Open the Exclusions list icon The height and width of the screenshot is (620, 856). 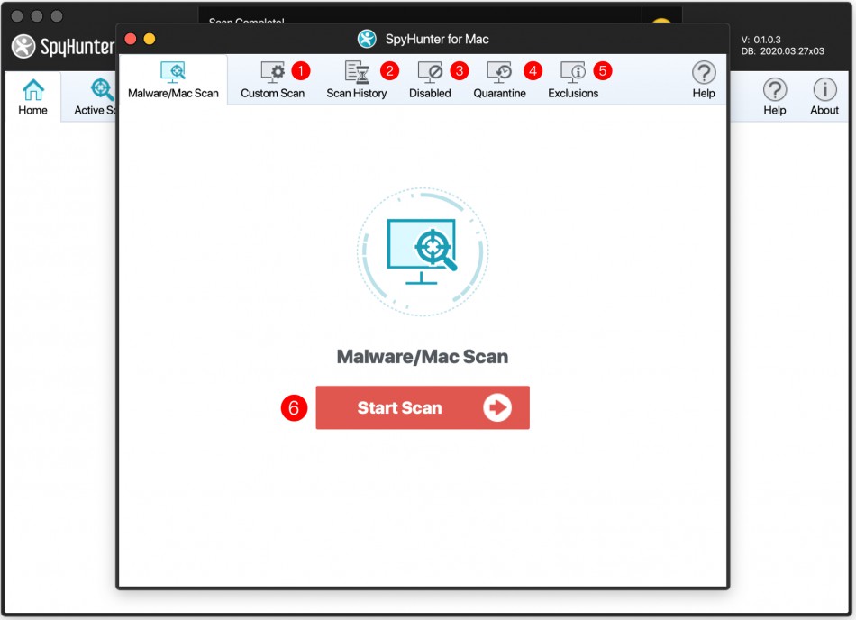(573, 72)
